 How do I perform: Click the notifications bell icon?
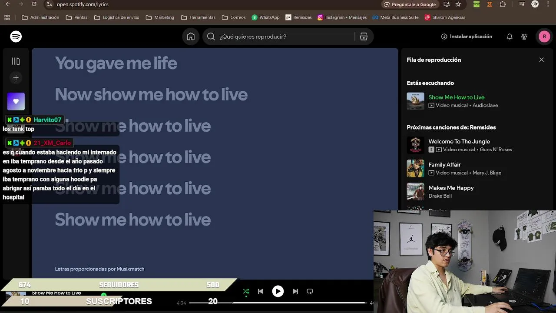510,37
